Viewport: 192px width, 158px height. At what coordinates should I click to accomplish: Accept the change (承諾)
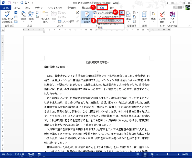point(129,17)
